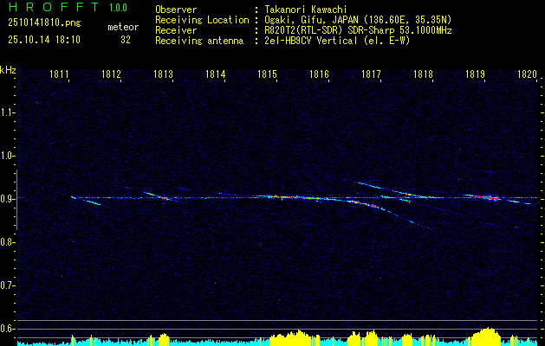Select the version number 1.0.0
This screenshot has width=545, height=346.
(x=118, y=8)
